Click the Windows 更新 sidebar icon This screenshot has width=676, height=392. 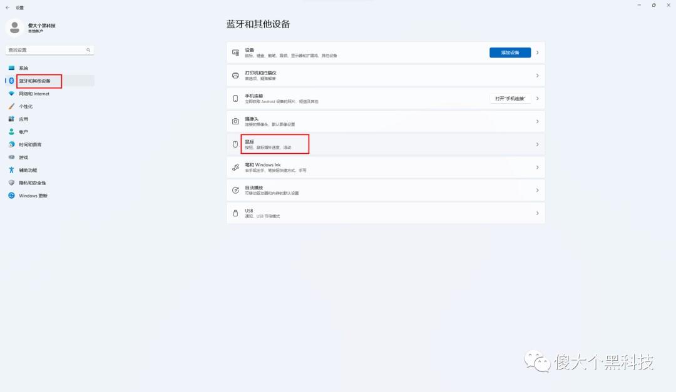(x=11, y=196)
